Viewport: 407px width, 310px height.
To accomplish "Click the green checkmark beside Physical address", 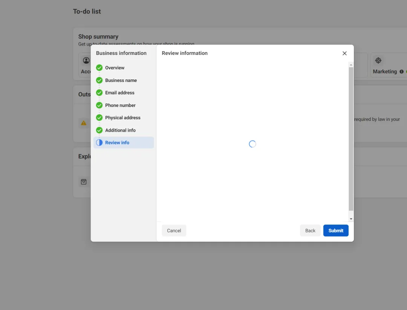I will coord(99,118).
